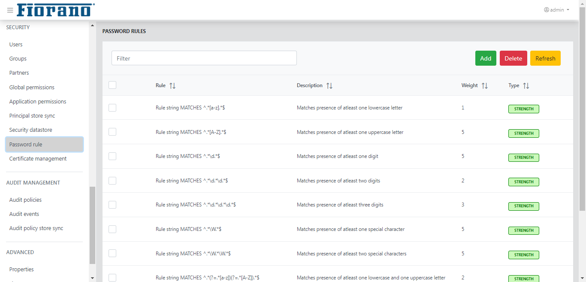This screenshot has width=586, height=282.
Task: Sort by Type column arrows icon
Action: pos(526,86)
